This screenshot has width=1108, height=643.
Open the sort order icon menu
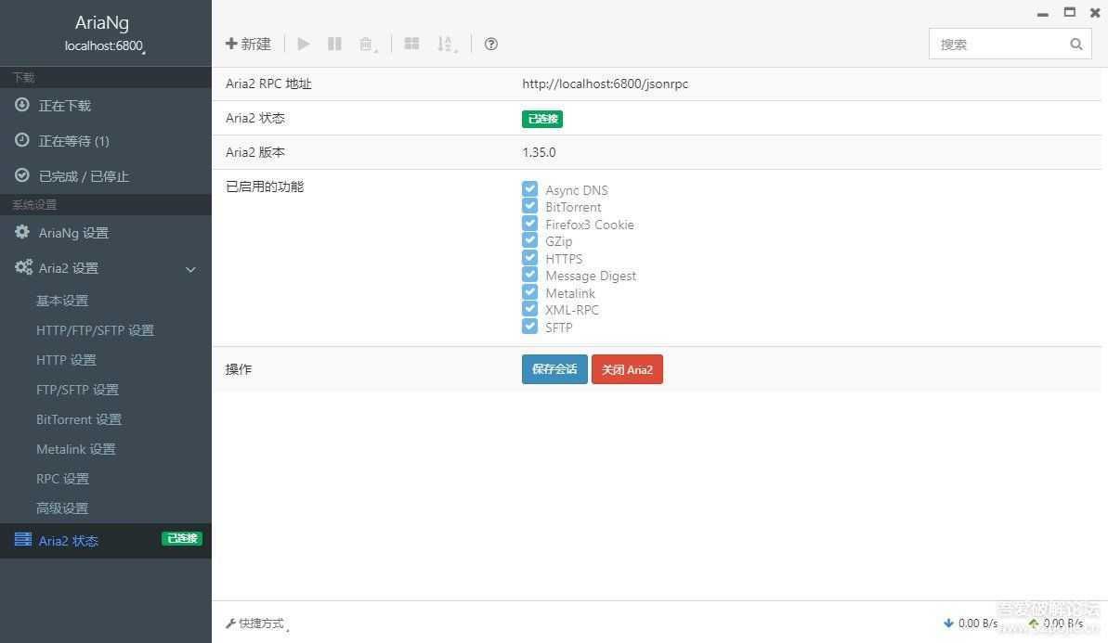(446, 45)
